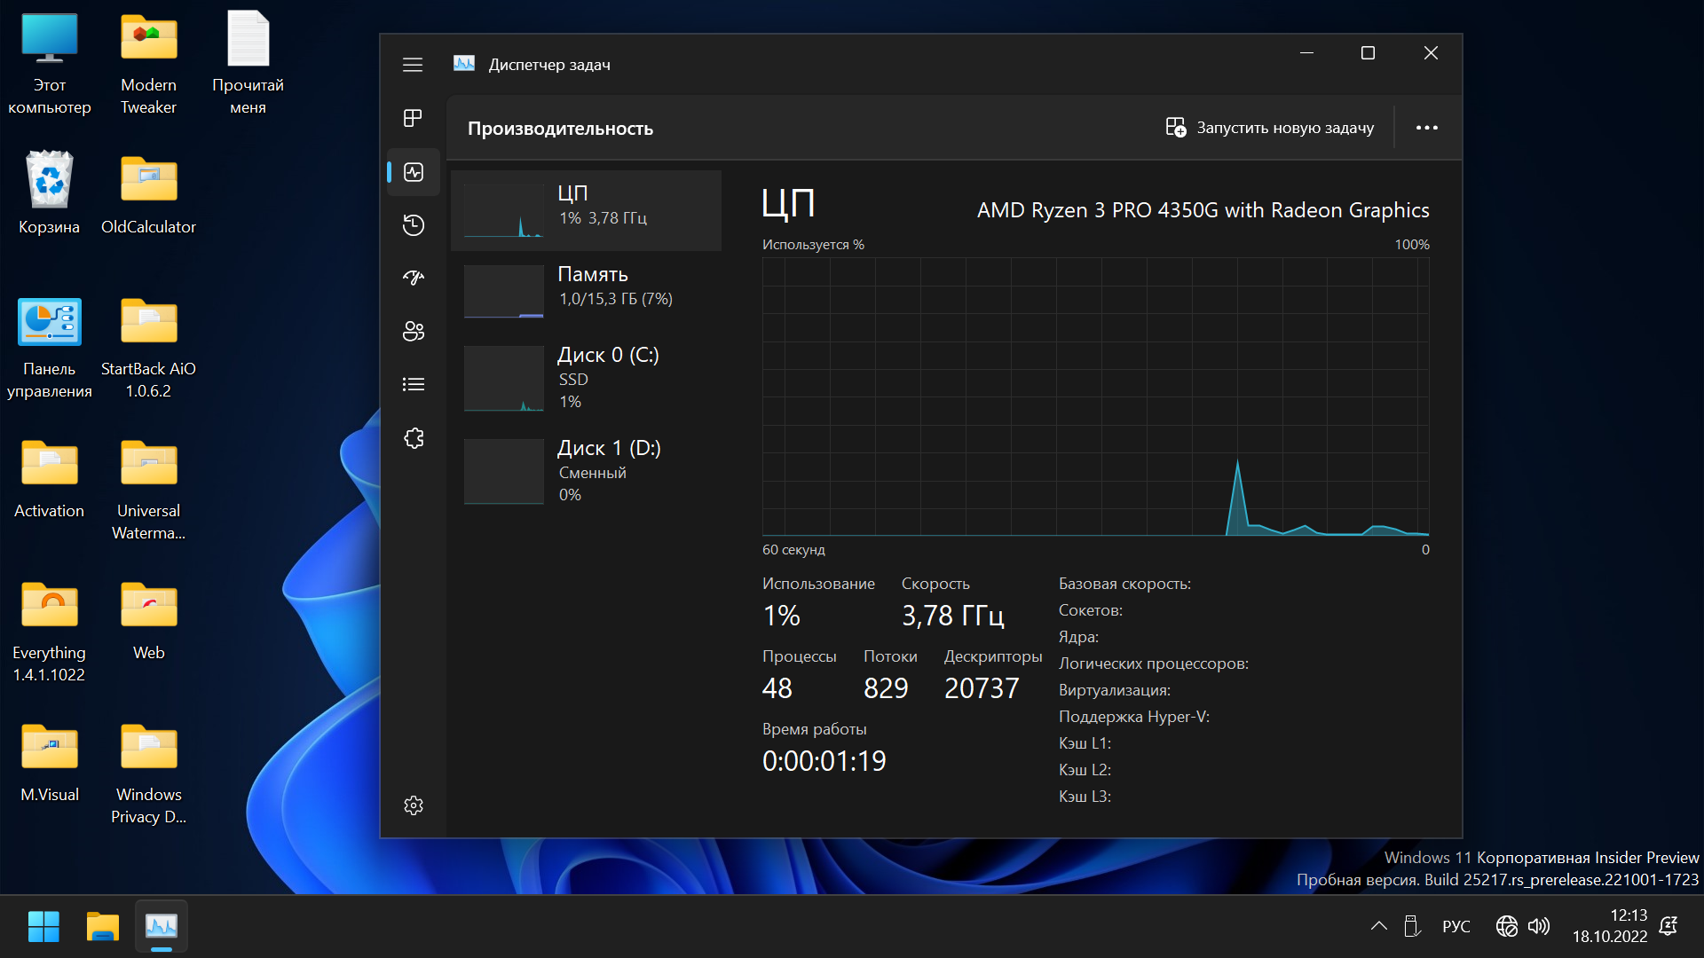Open Task Manager three-dot menu
This screenshot has height=958, width=1704.
point(1426,128)
